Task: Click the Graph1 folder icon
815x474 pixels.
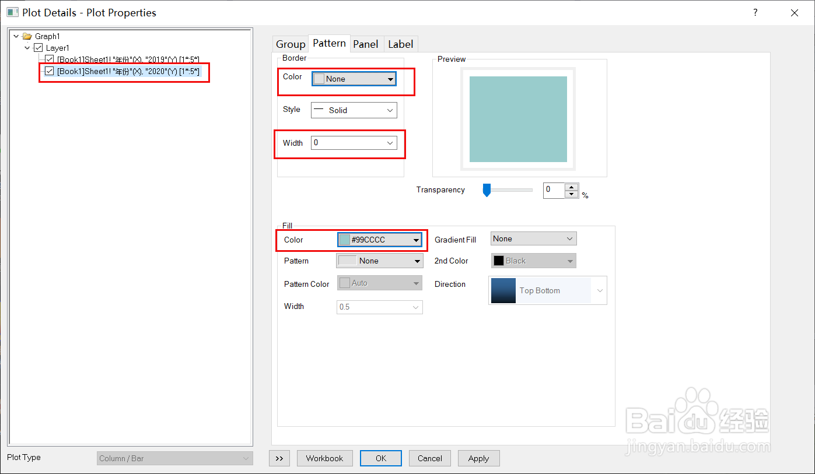Action: (x=27, y=36)
